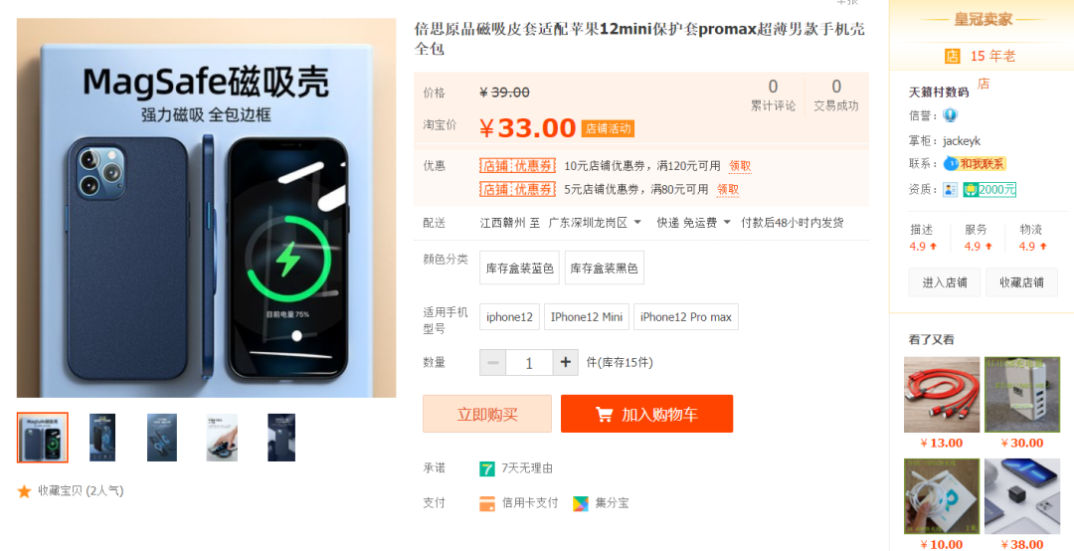Open the 和我联系 chat icon

pos(975,164)
